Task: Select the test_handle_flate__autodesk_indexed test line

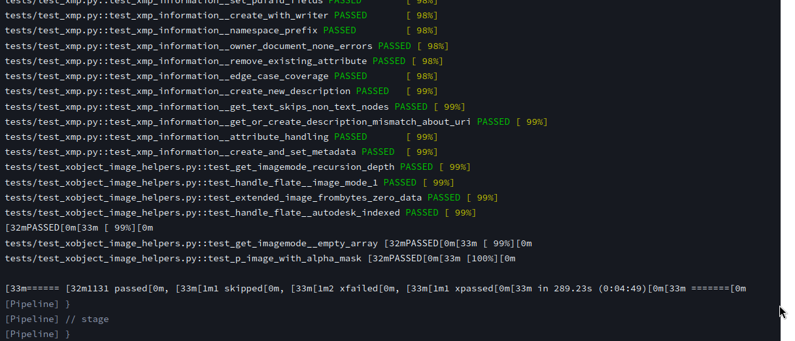Action: [x=240, y=213]
